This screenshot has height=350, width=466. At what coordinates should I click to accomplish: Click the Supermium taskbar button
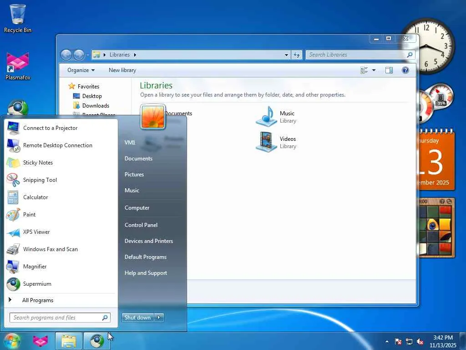coord(96,341)
